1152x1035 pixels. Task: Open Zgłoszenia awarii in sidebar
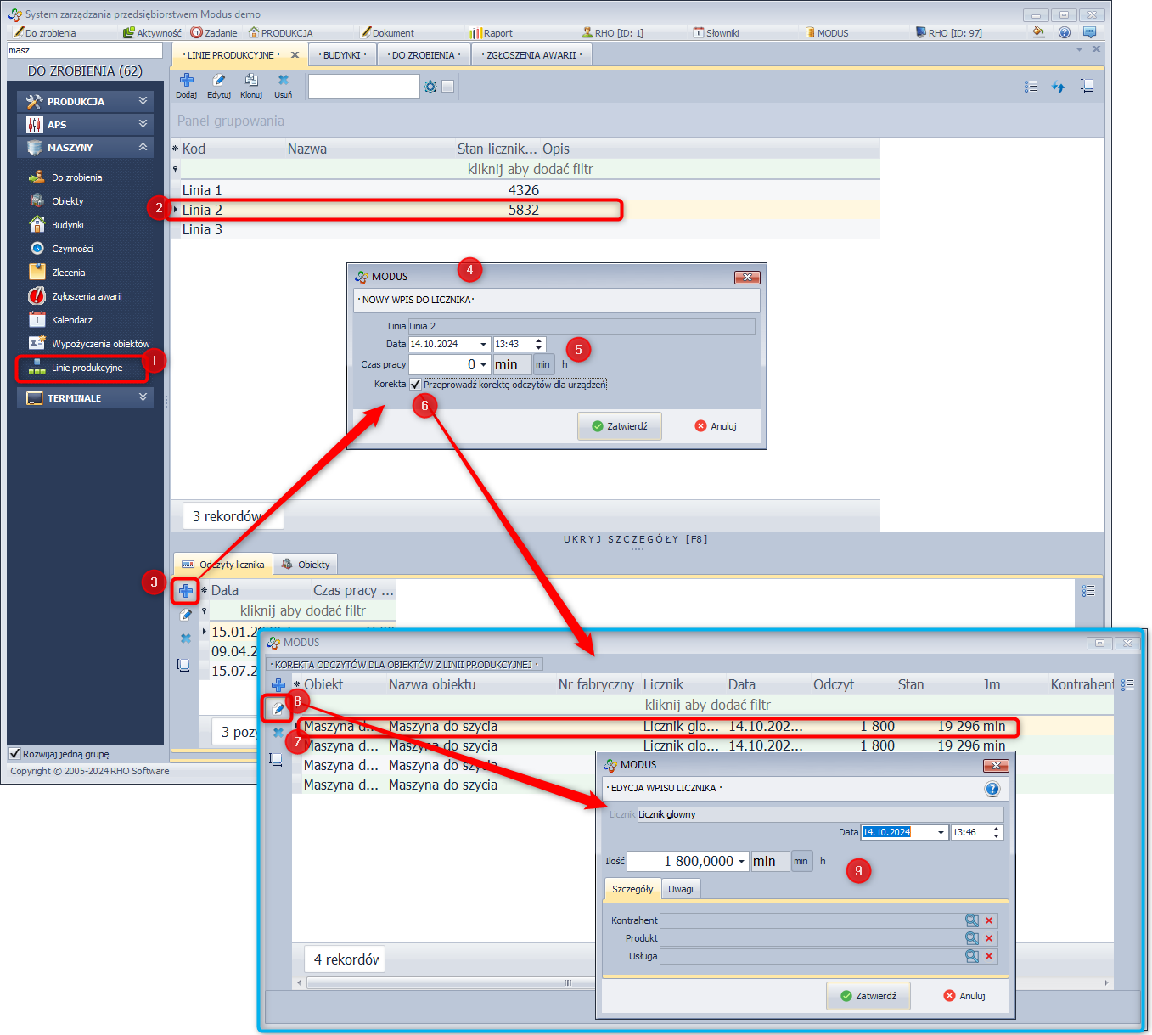pos(86,296)
